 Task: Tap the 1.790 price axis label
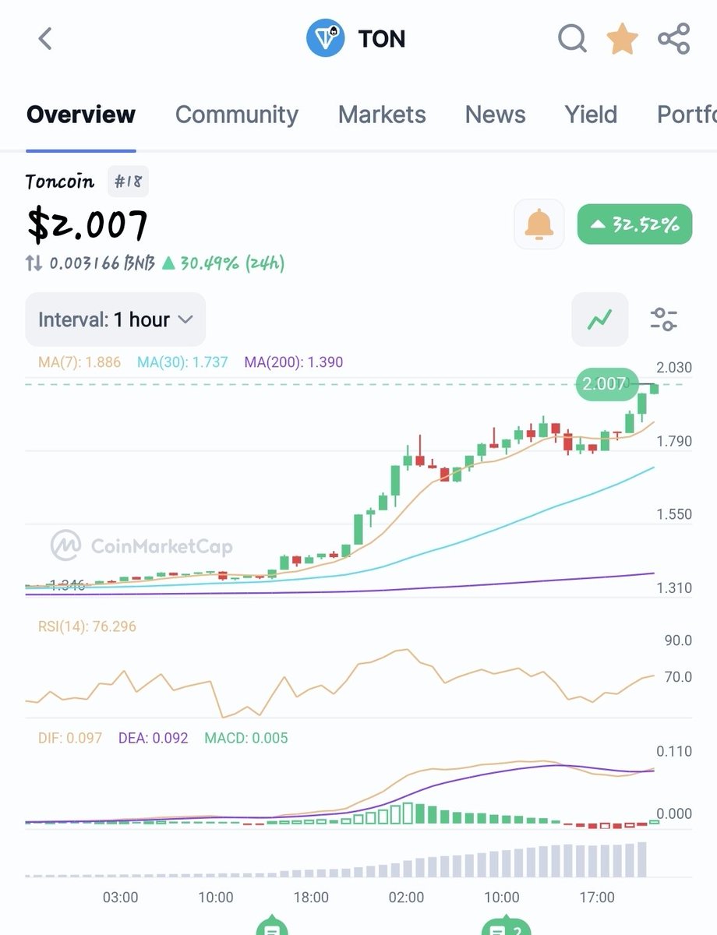click(674, 441)
